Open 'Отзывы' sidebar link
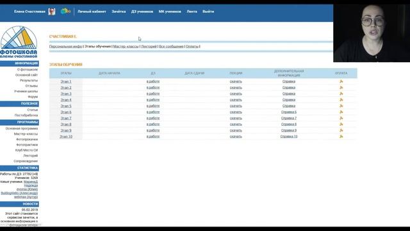410x231 pixels. tap(31, 86)
